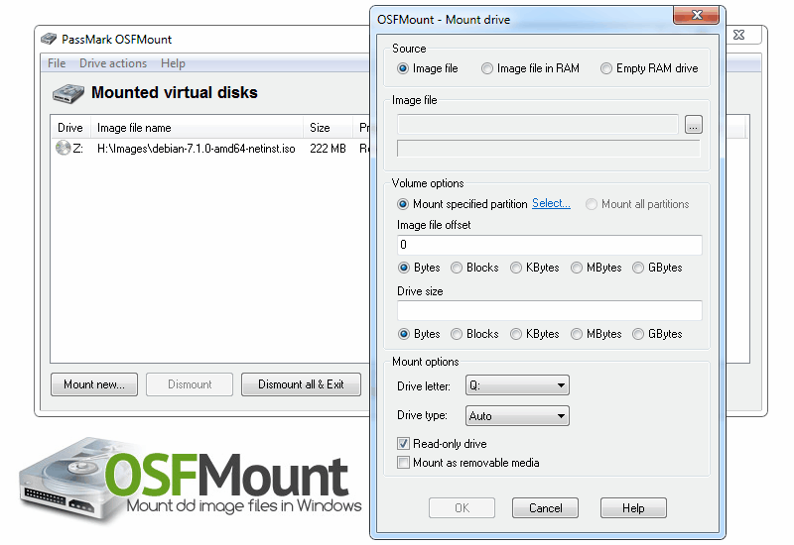Set image file offset unit to MBytes
Viewport: 794px width, 545px height.
click(x=596, y=268)
